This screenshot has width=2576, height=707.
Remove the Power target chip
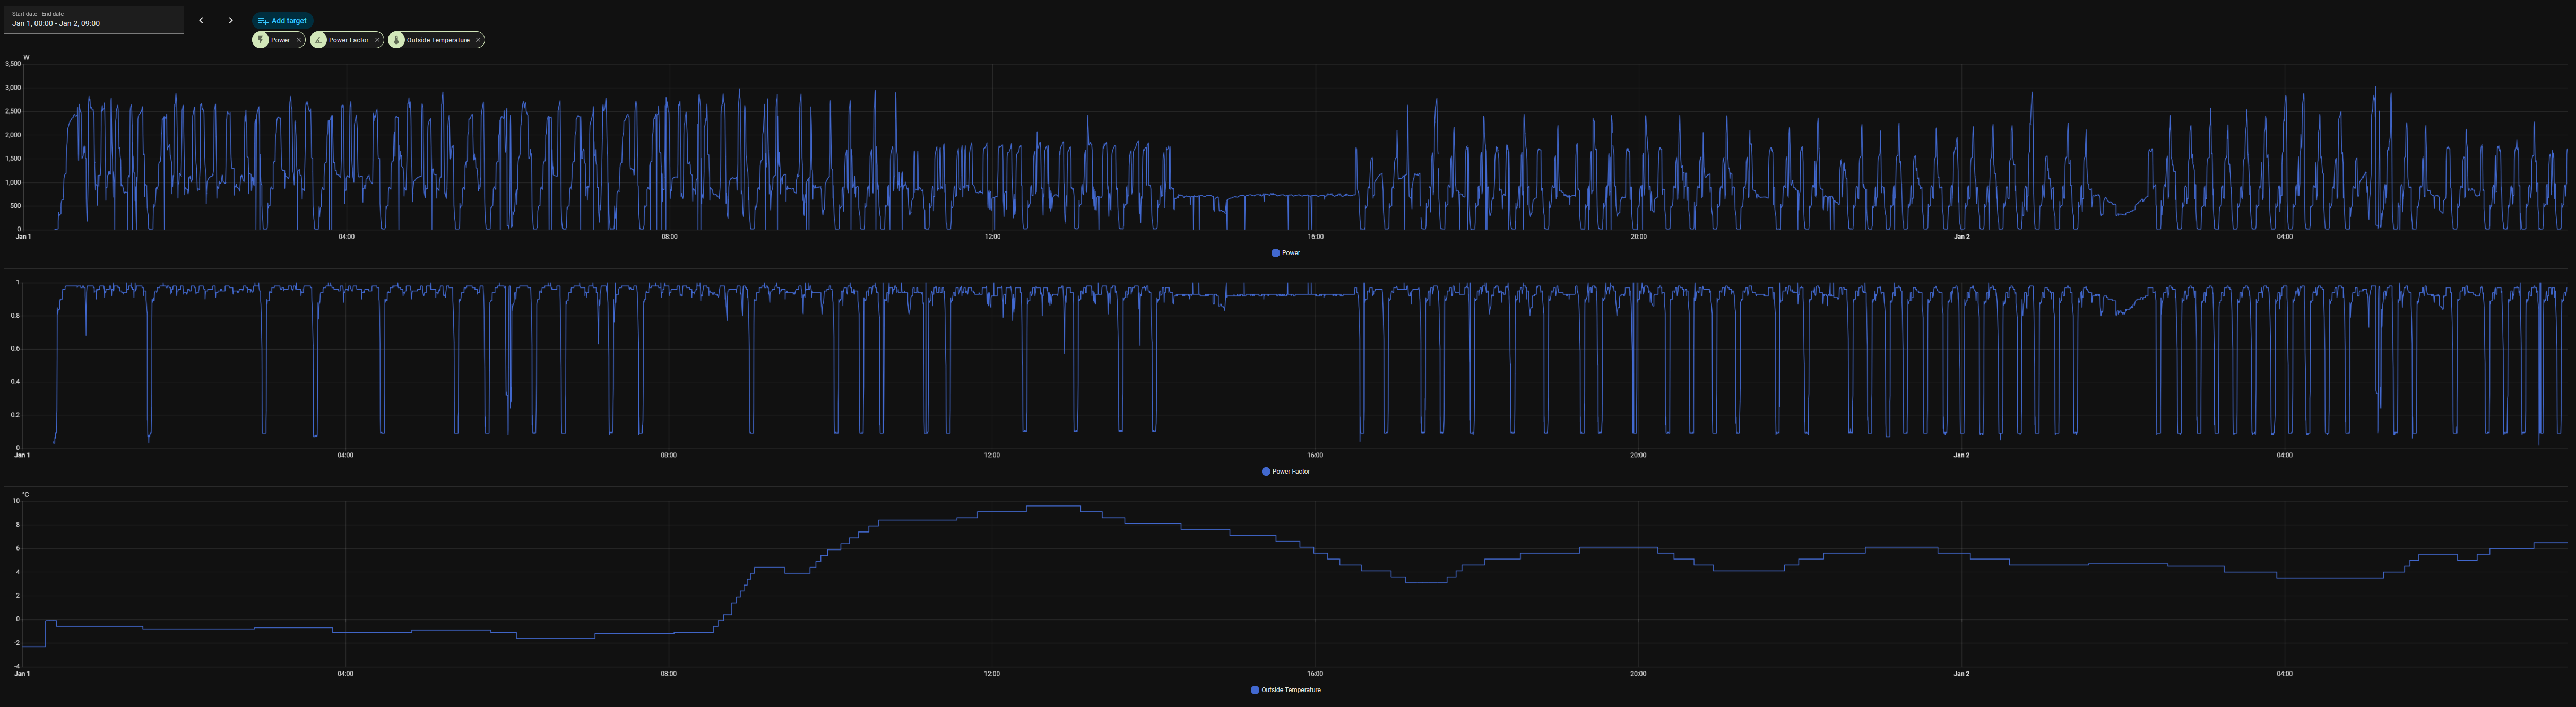click(298, 40)
